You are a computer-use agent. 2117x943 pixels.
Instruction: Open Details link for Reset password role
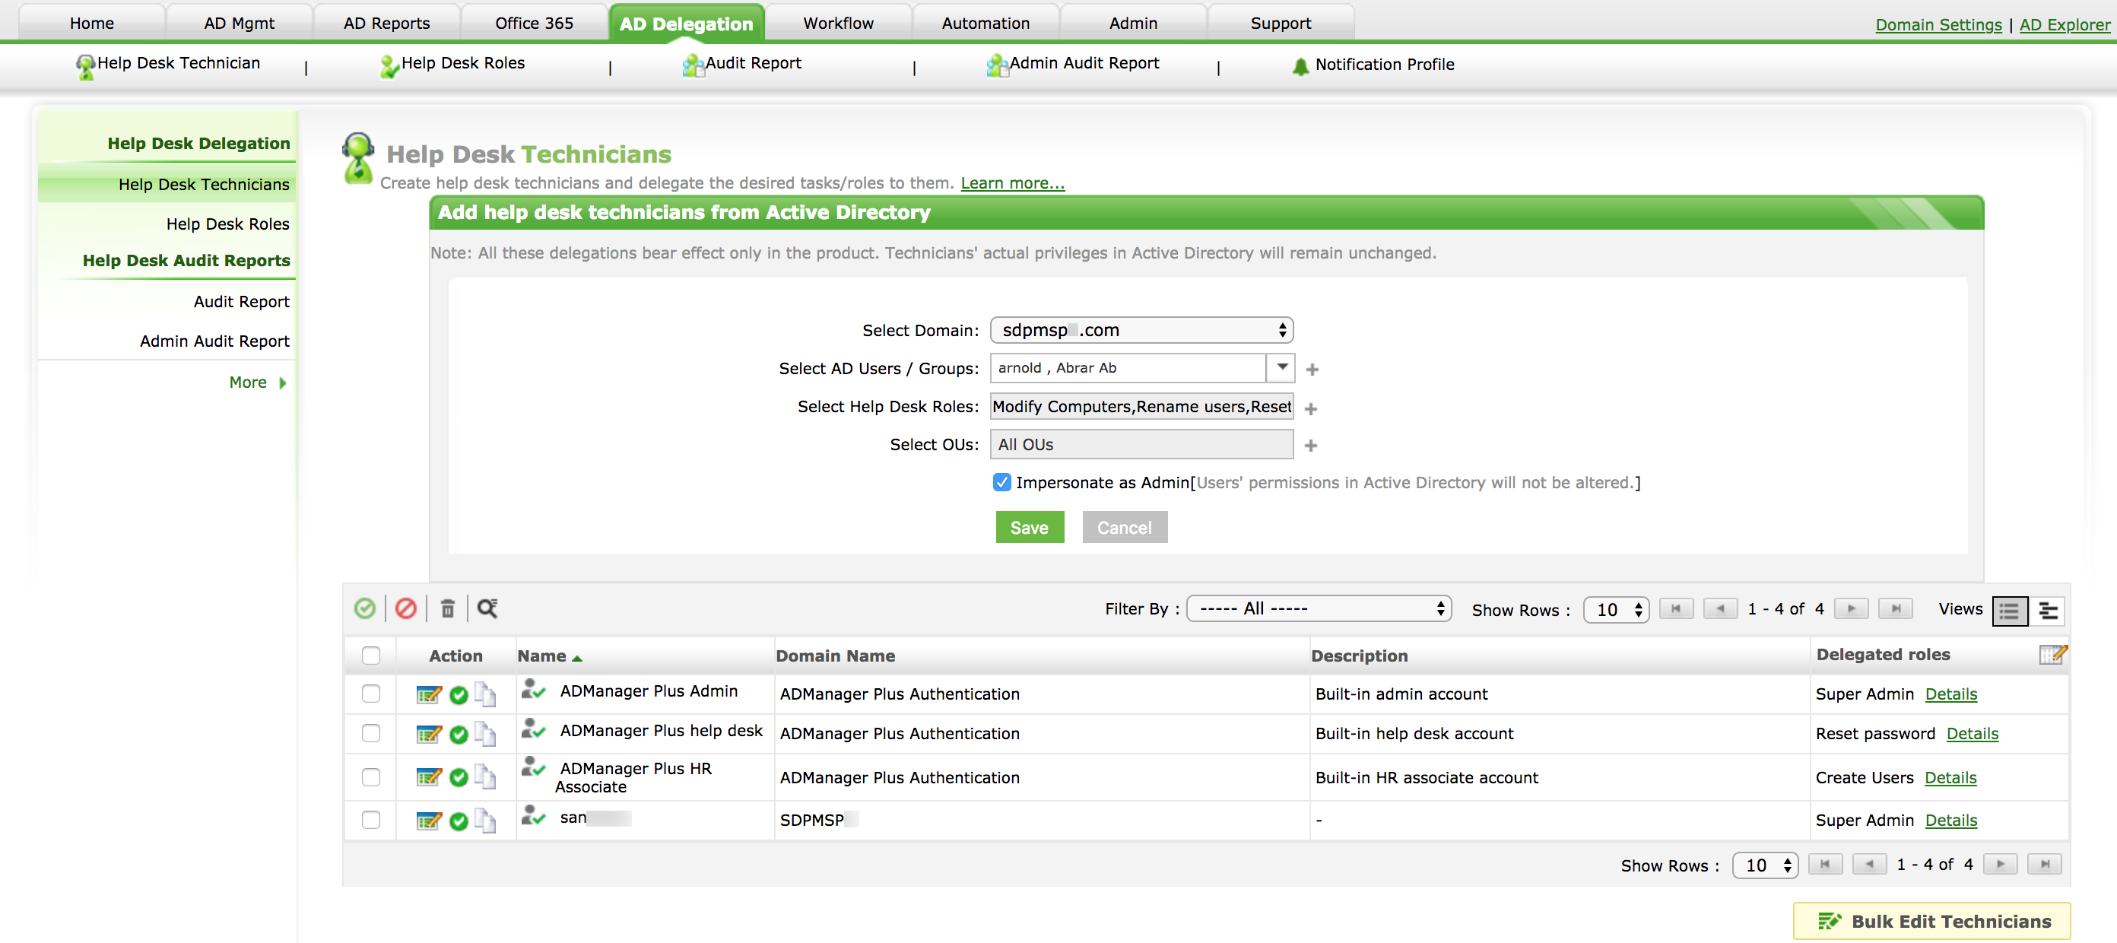point(1972,733)
